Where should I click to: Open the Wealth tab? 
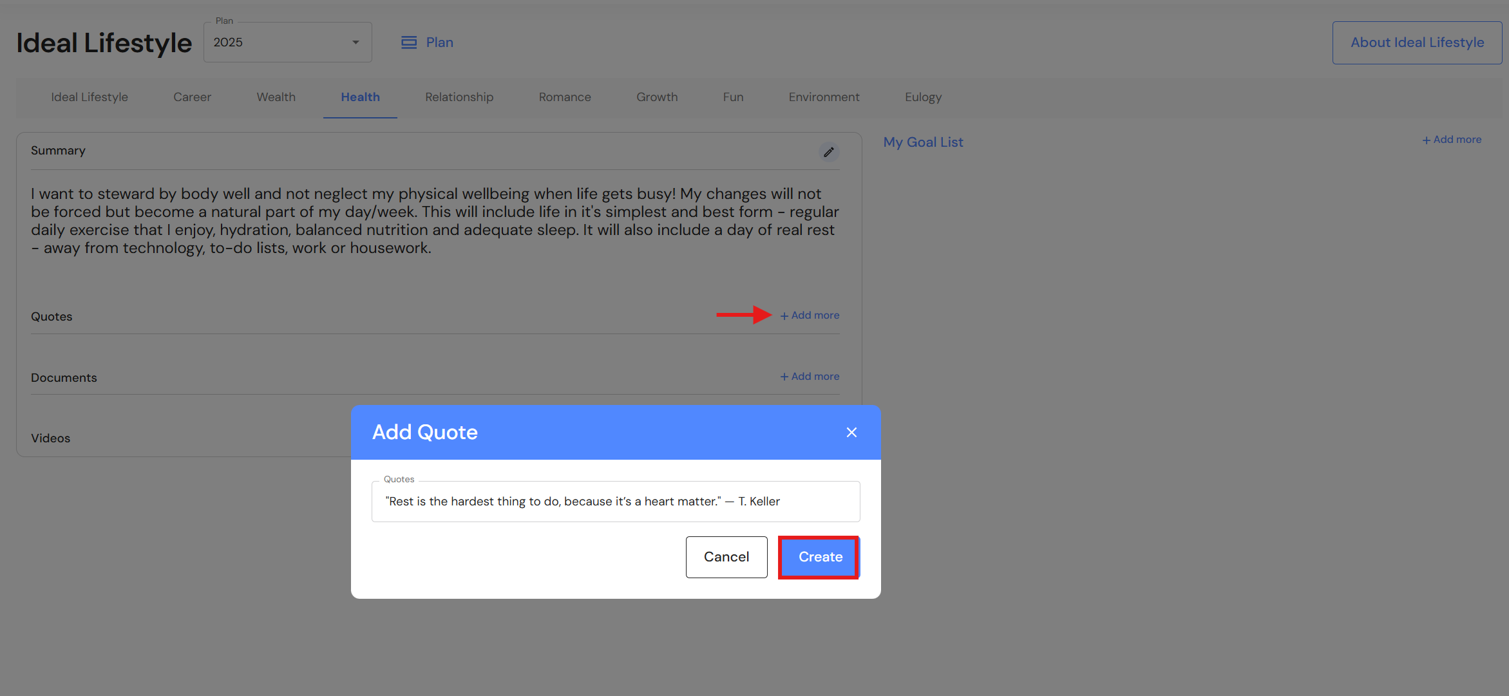coord(276,97)
